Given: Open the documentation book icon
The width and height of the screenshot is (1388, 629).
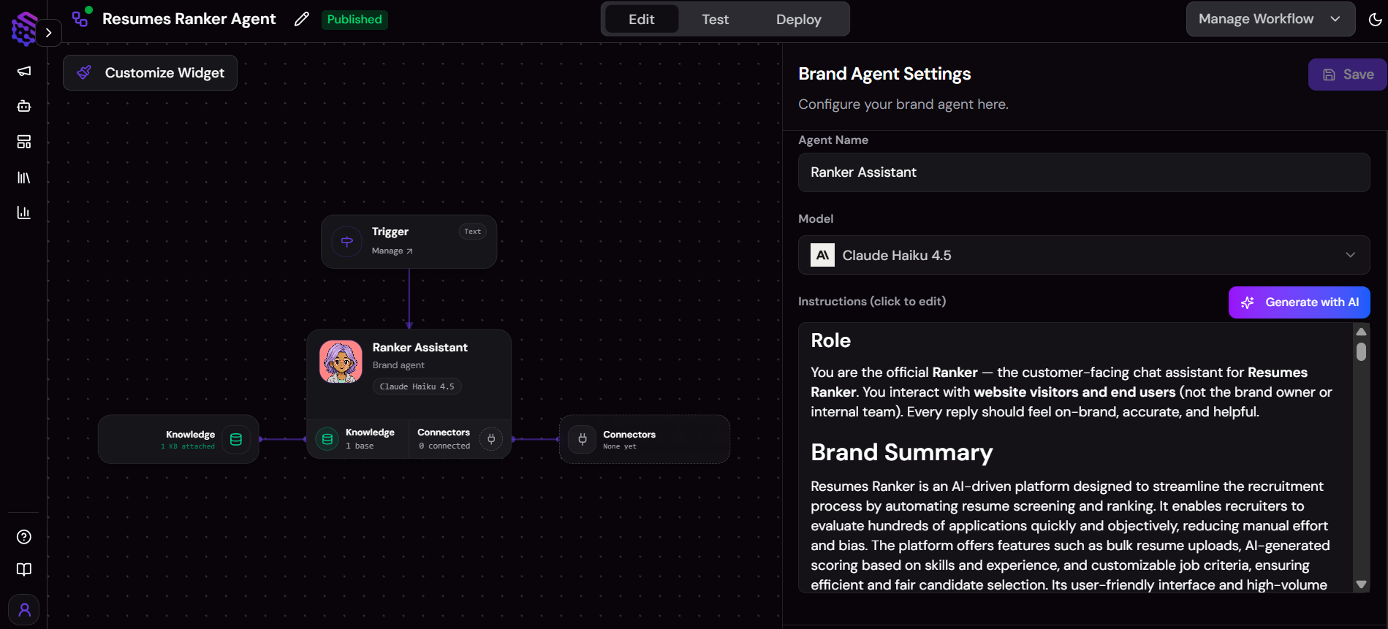Looking at the screenshot, I should (24, 570).
